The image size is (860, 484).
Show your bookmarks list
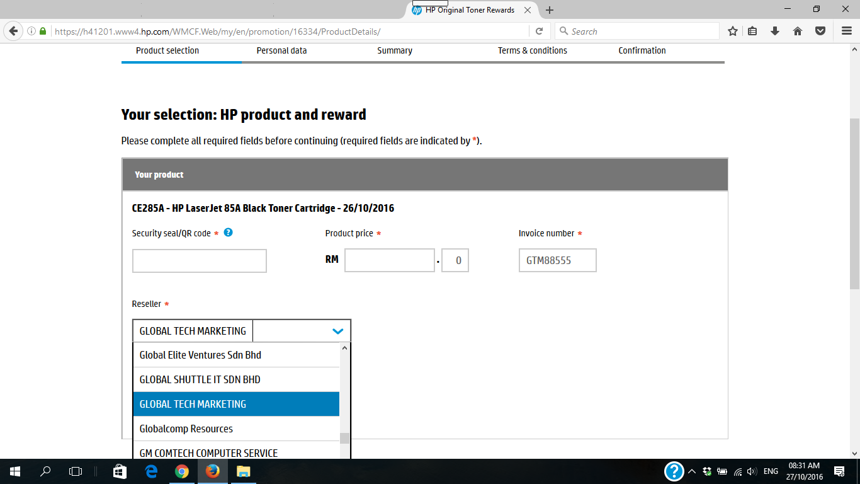click(753, 31)
